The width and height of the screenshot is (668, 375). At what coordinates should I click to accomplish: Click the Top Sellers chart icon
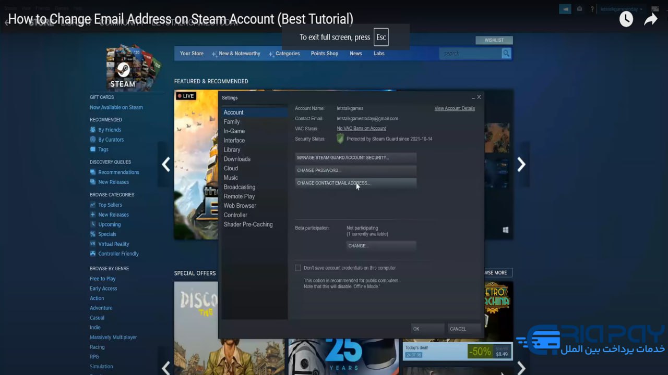tap(93, 205)
